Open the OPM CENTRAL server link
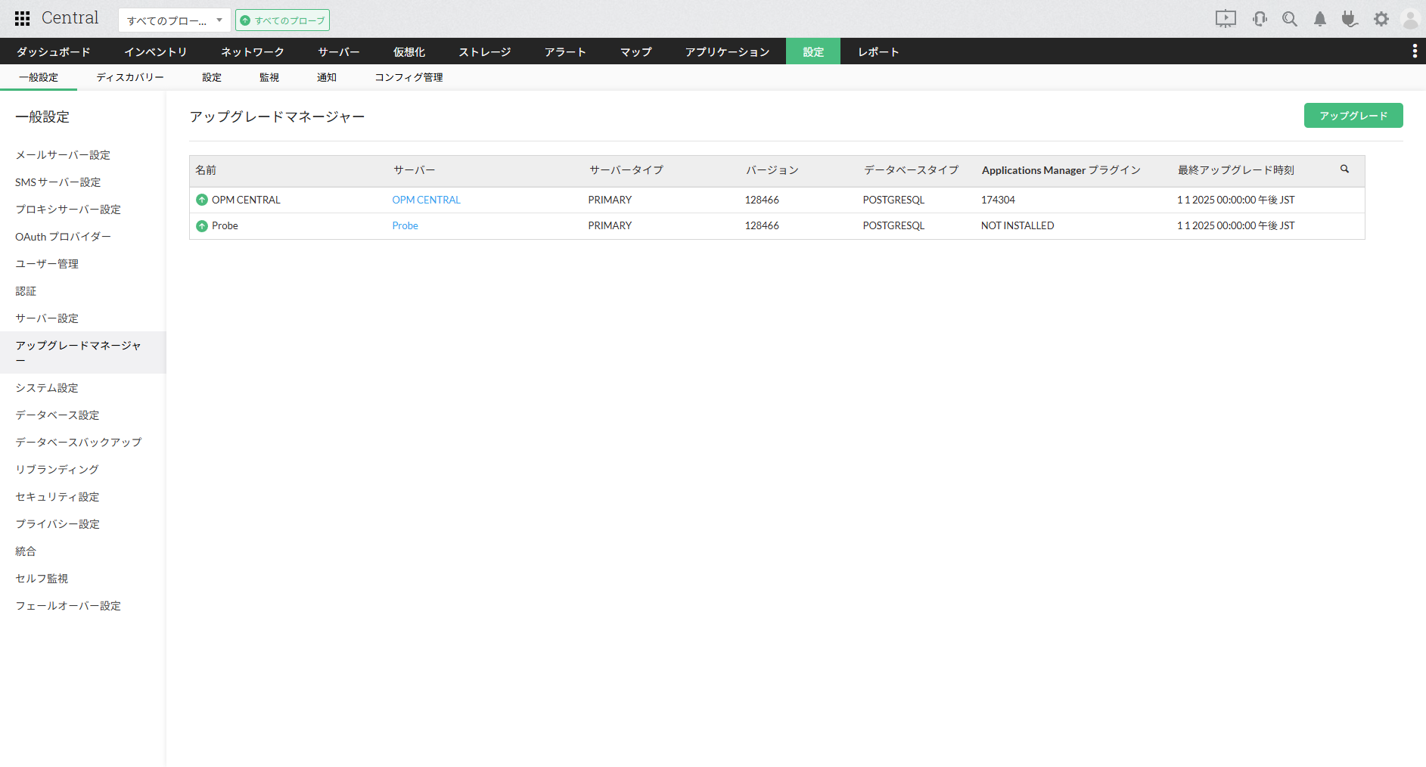Image resolution: width=1426 pixels, height=767 pixels. point(426,200)
